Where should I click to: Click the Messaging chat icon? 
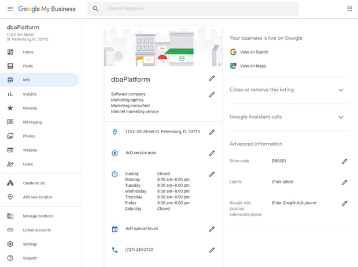pos(10,122)
